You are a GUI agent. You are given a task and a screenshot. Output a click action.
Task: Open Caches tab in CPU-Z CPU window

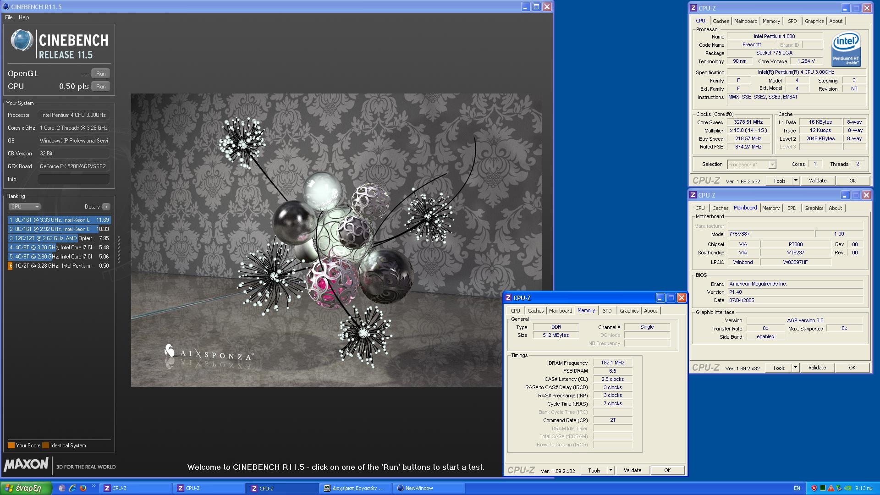[720, 21]
